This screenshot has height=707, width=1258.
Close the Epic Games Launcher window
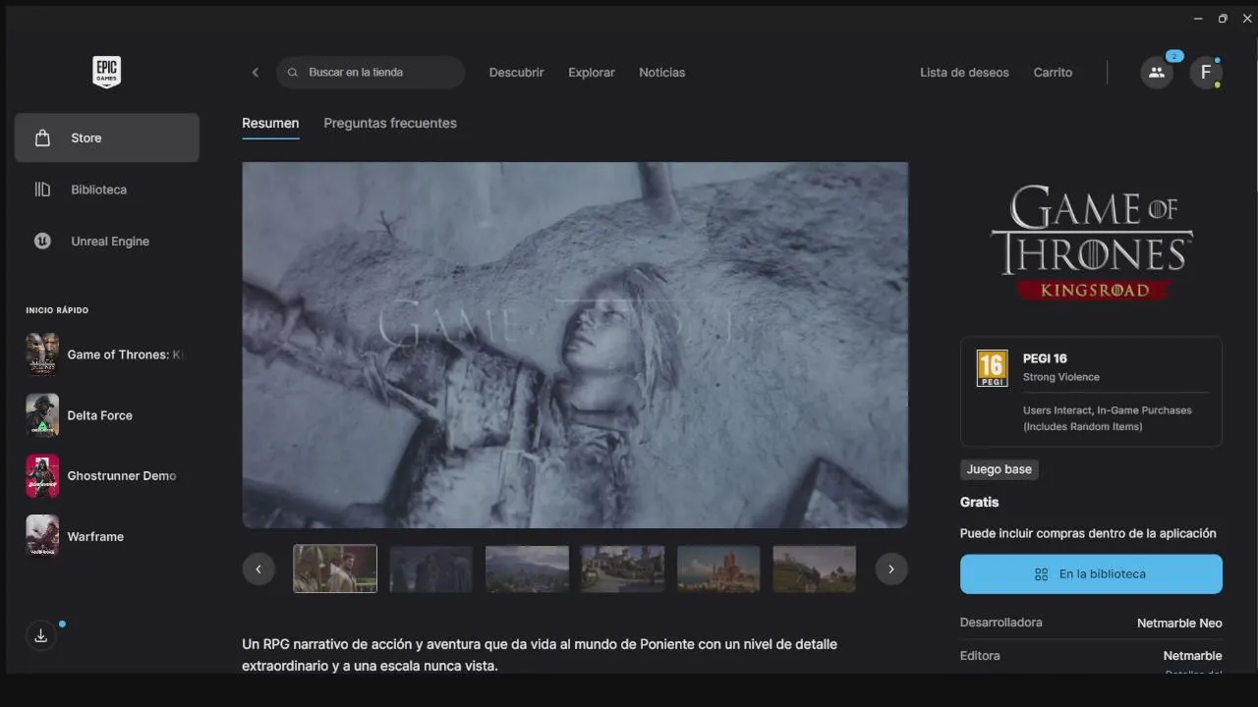(x=1247, y=19)
